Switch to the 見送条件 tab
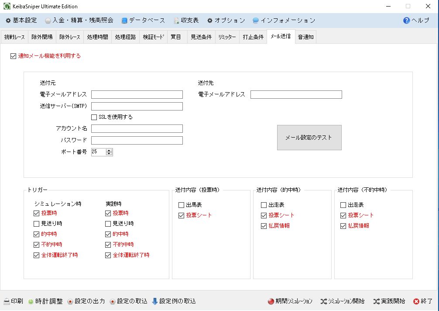Viewport: 439px width, 311px height. pyautogui.click(x=201, y=37)
